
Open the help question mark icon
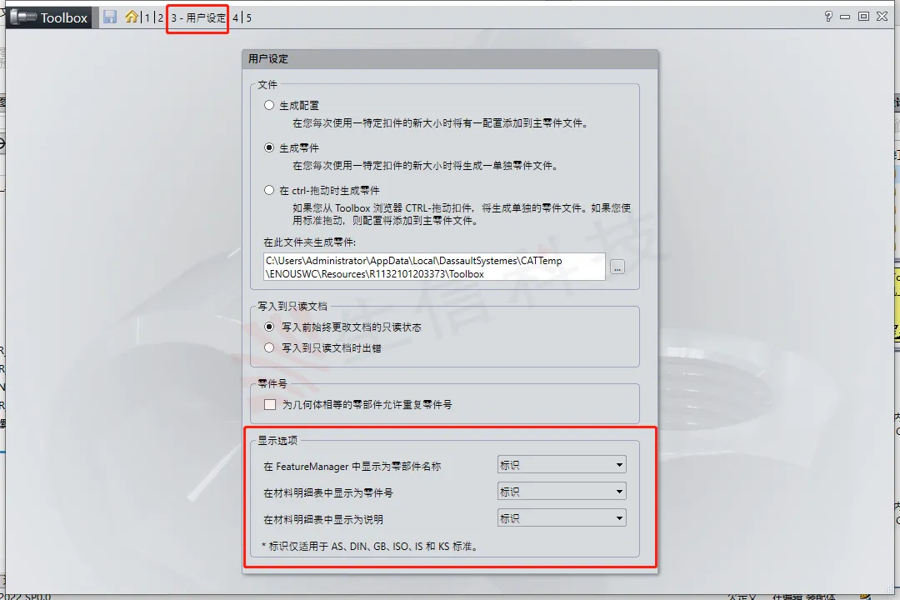827,17
